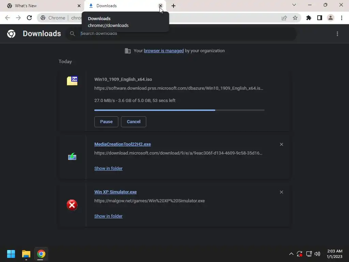Screen dimensions: 349x262
Task: Open Win XP Simulator.exe link
Action: click(116, 192)
